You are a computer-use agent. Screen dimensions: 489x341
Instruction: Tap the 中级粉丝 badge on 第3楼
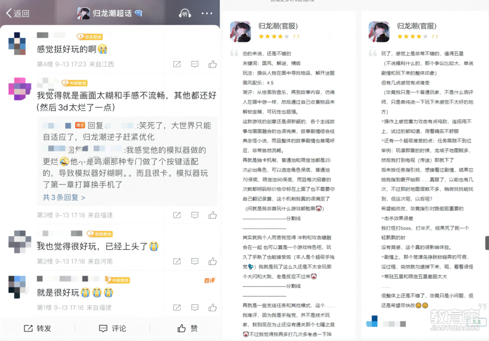[x=74, y=83]
